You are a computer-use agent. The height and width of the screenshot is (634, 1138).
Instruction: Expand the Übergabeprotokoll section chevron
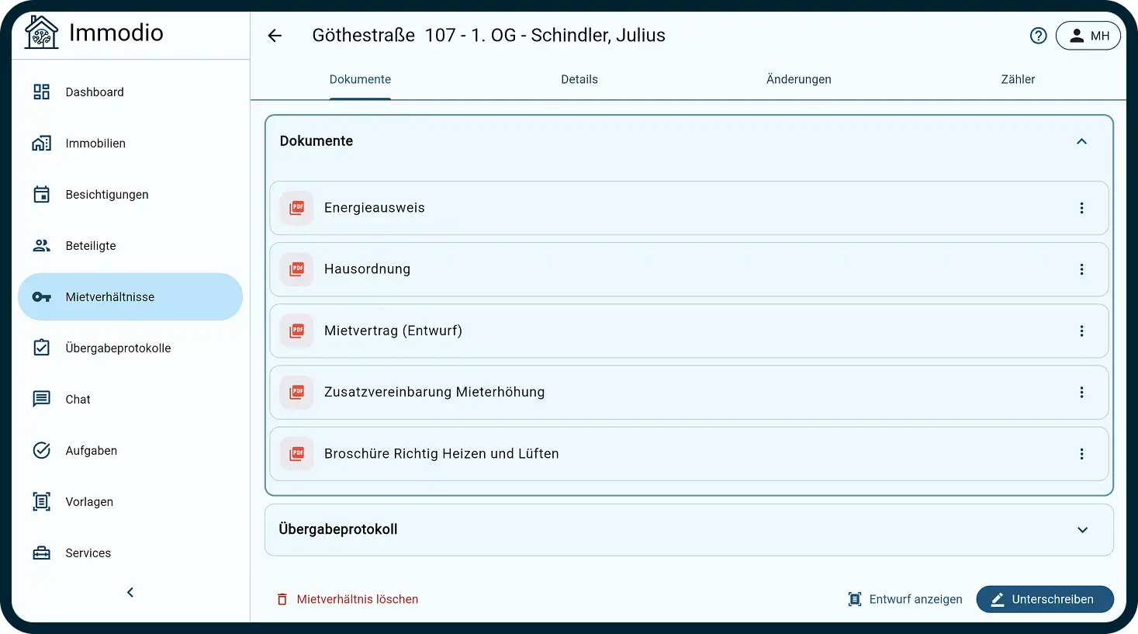click(1082, 530)
